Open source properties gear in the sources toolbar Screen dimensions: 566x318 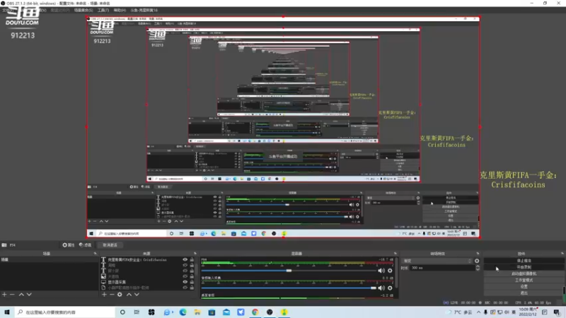pyautogui.click(x=120, y=295)
